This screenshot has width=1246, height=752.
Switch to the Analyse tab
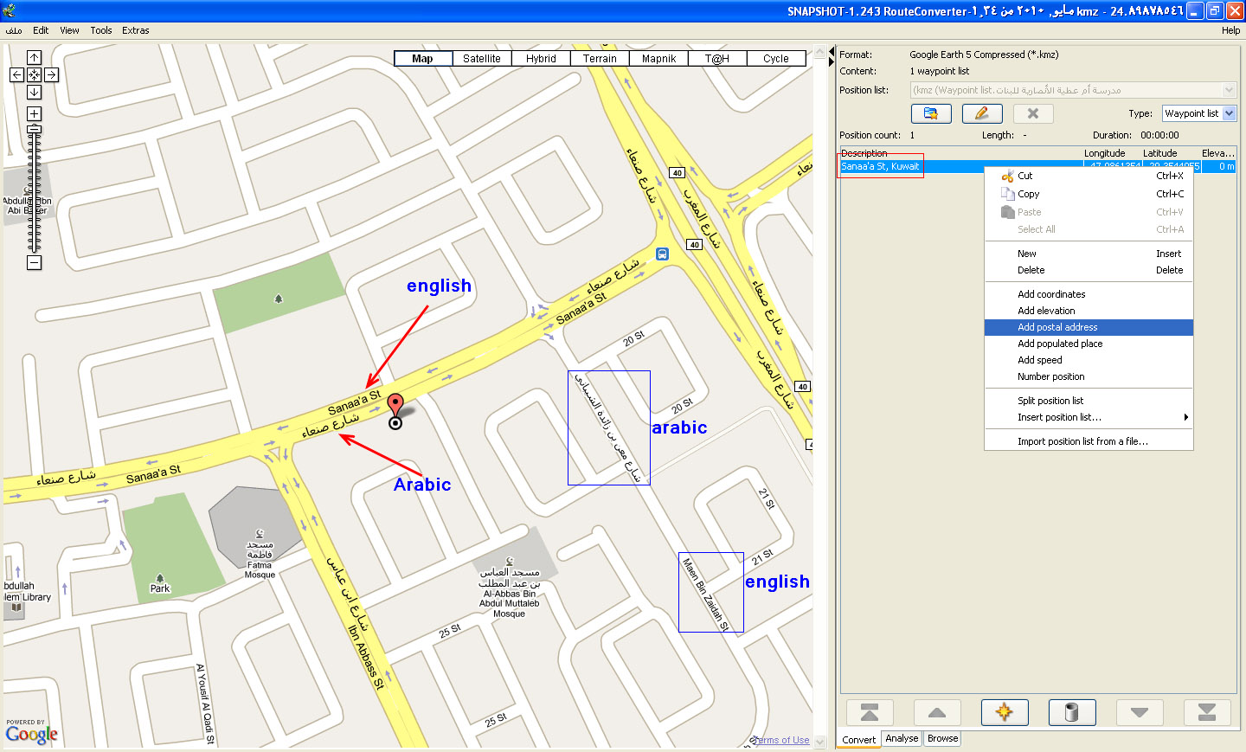(x=902, y=738)
